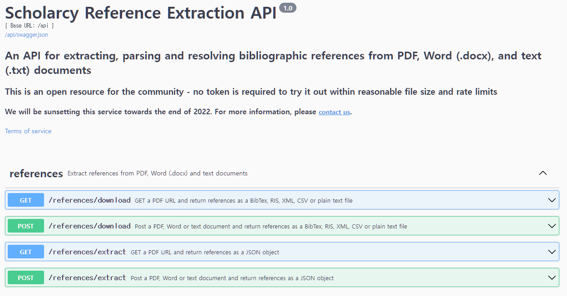Click 'GET a PDF URL and return references as a JSON object'
The height and width of the screenshot is (296, 567).
tap(205, 252)
